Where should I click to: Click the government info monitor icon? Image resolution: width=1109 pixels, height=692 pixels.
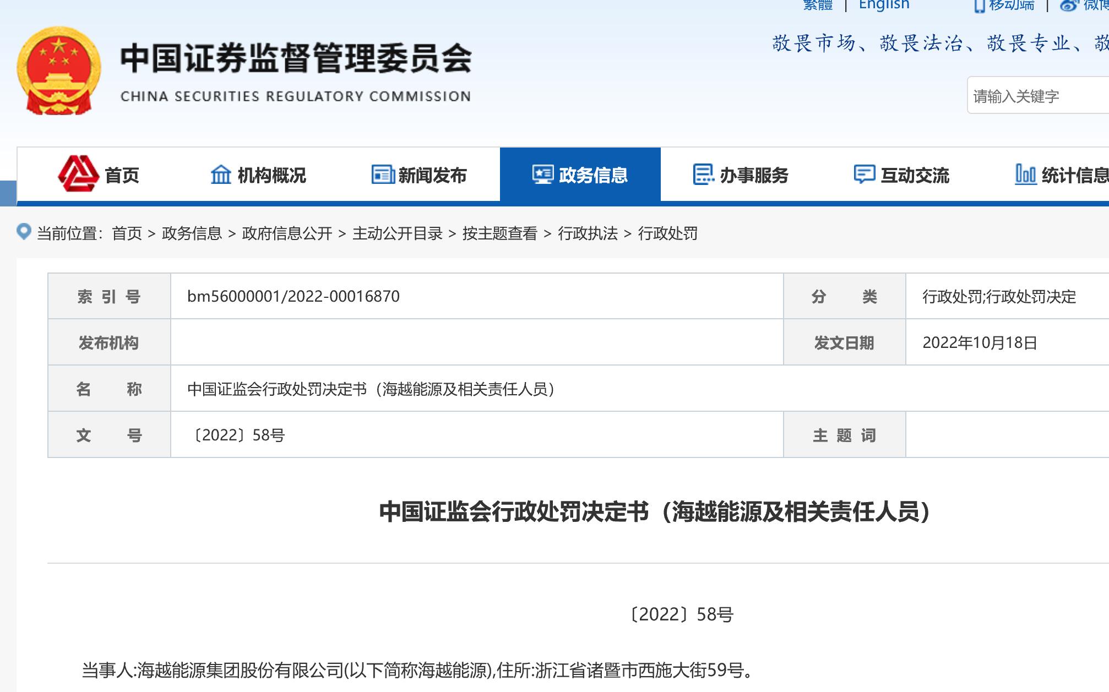click(542, 175)
